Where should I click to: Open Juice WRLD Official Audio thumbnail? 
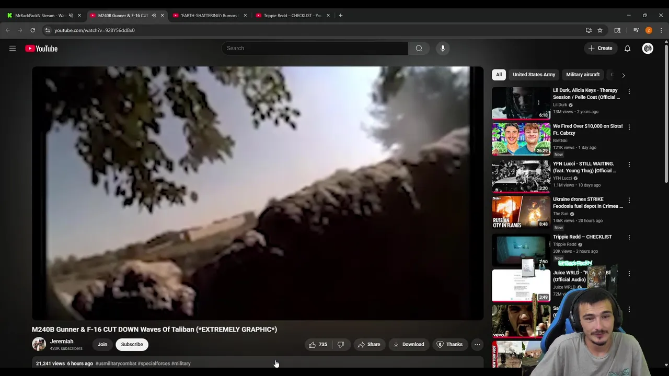(521, 285)
